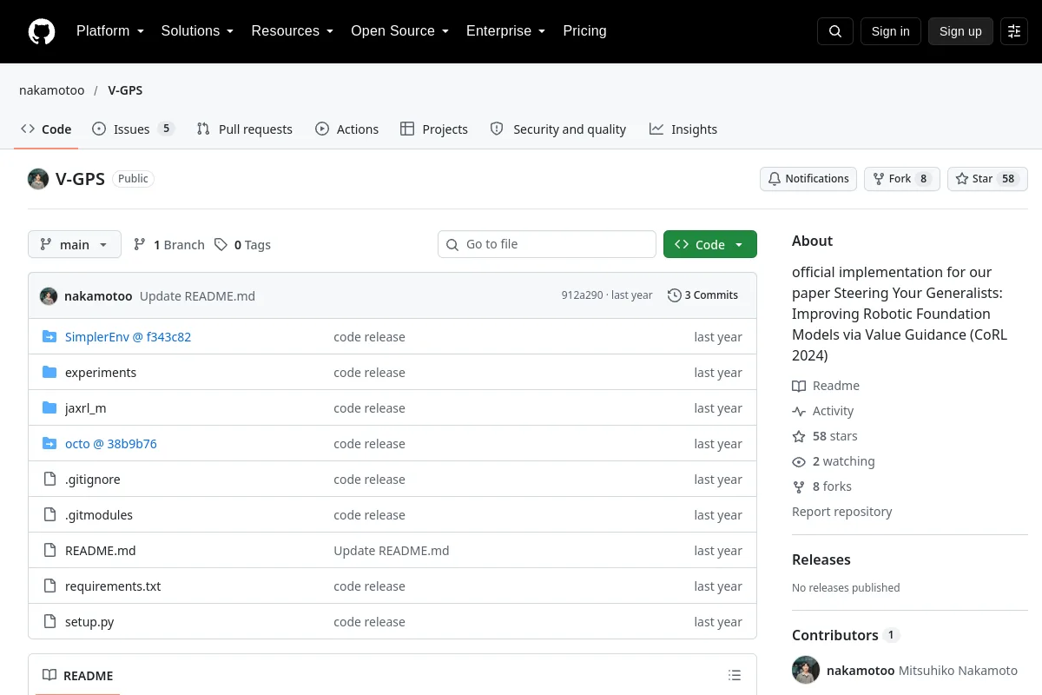Open the experiments folder
The height and width of the screenshot is (695, 1042).
click(x=101, y=373)
